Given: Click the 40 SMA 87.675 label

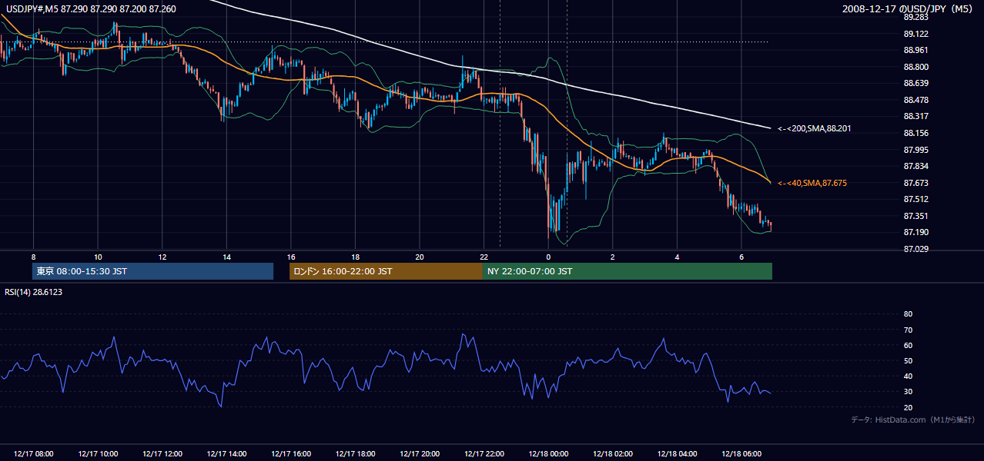Looking at the screenshot, I should click(812, 183).
